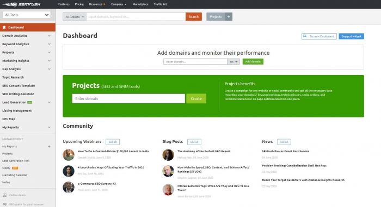Viewport: 381px width, 207px height.
Task: Open Paul Lovell webinar avatar
Action: click(69, 187)
